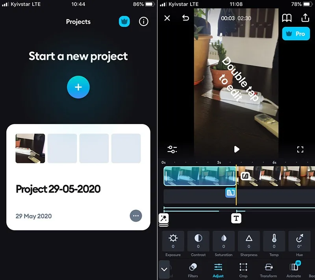Open project options with the ellipsis button
This screenshot has height=280, width=315.
(136, 216)
